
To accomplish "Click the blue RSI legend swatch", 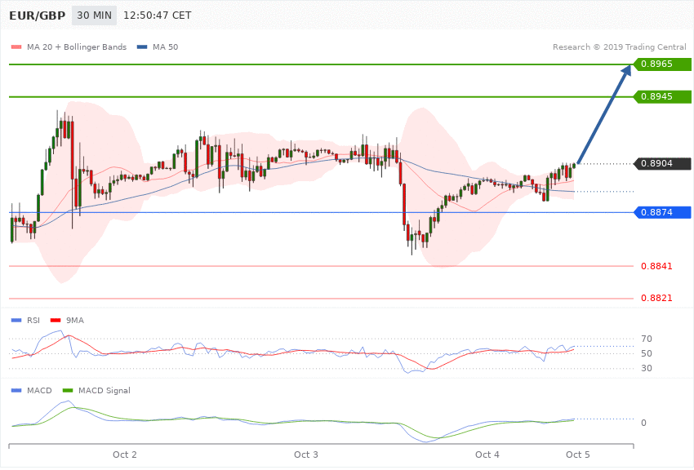I will point(16,320).
